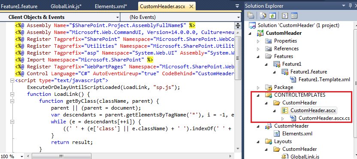This screenshot has width=357, height=159.
Task: Select the Feature1 node icon
Action: (277, 64)
